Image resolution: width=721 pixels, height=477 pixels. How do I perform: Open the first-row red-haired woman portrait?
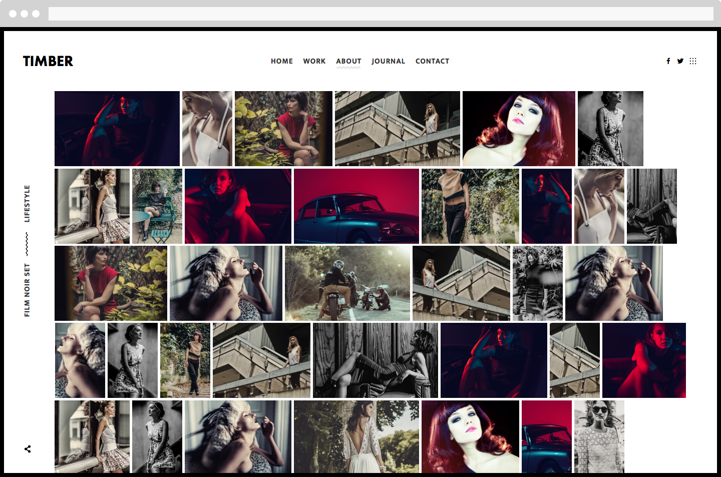coord(518,129)
